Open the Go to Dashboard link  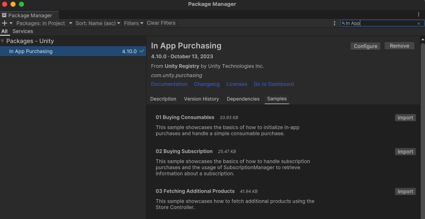tap(274, 84)
